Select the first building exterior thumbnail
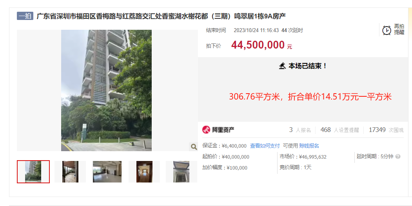 tap(33, 172)
